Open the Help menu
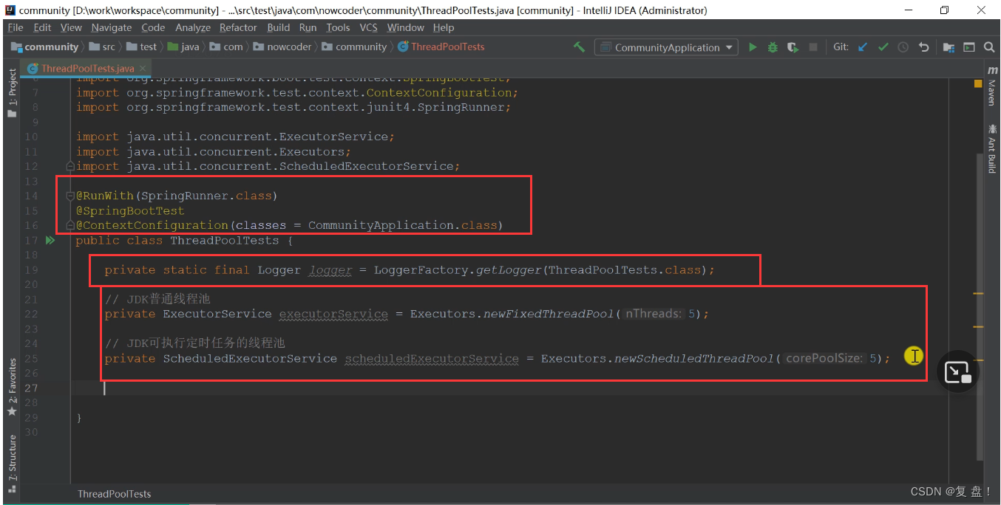Screen dimensions: 1001x505 [x=444, y=27]
